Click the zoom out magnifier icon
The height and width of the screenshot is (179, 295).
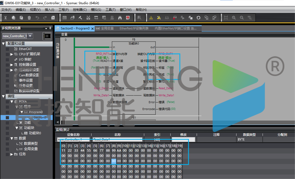point(242,18)
